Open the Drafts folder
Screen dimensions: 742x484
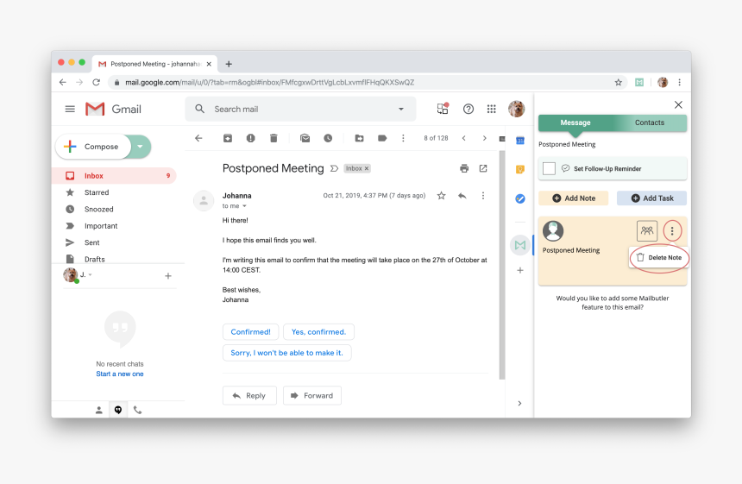[x=114, y=259]
